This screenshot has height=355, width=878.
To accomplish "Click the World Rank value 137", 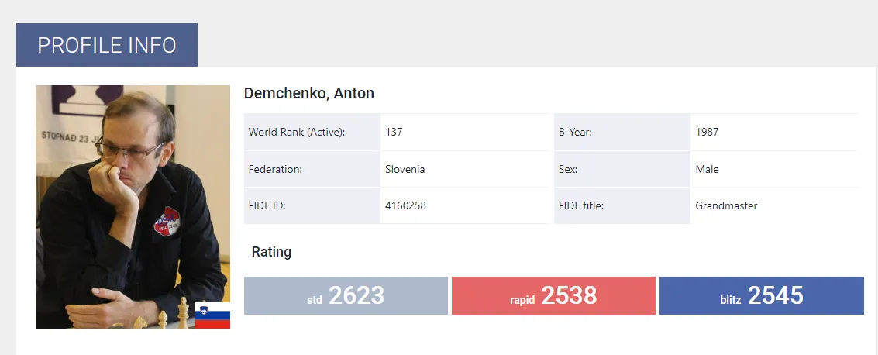I will click(x=394, y=133).
